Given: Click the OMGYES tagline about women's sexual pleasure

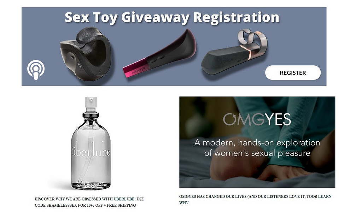Looking at the screenshot, I should 257,148.
